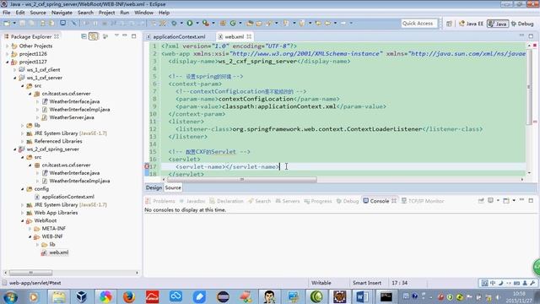Collapse the code fold at line 6
The height and width of the screenshot is (304, 540).
(159, 84)
